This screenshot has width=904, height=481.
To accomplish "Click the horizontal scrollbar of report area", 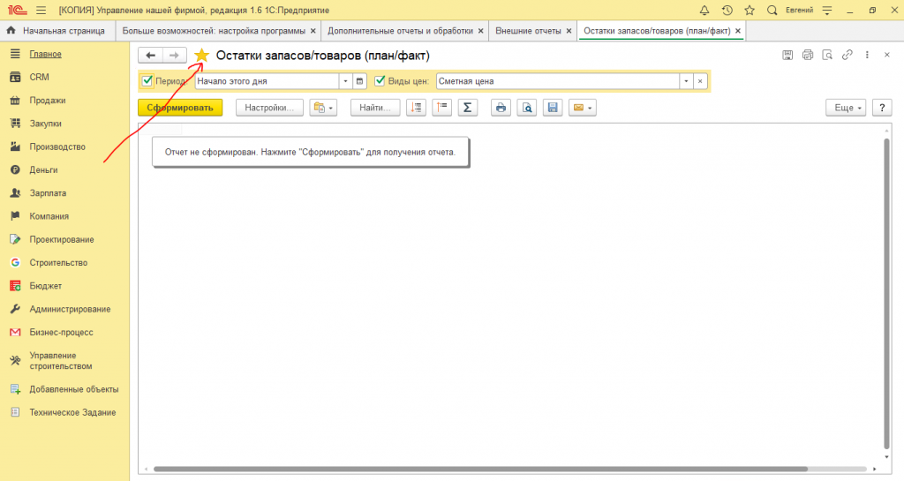I will click(x=477, y=470).
